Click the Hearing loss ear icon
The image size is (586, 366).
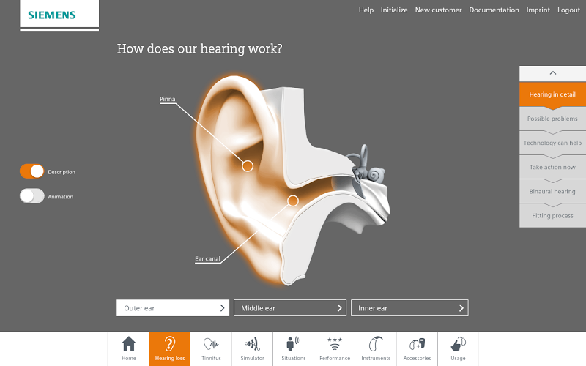(x=170, y=344)
